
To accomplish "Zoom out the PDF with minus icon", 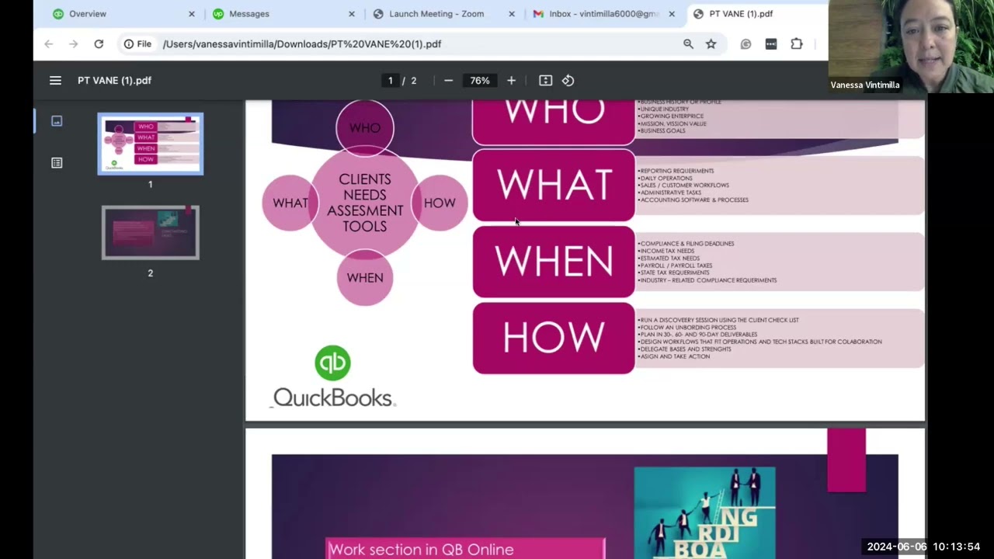I will click(x=448, y=81).
